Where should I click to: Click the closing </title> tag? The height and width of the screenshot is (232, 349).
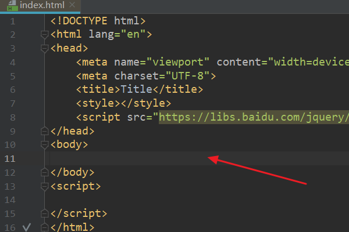pyautogui.click(x=178, y=89)
